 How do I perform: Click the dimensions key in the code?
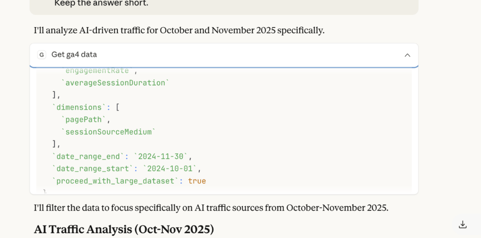tap(77, 107)
